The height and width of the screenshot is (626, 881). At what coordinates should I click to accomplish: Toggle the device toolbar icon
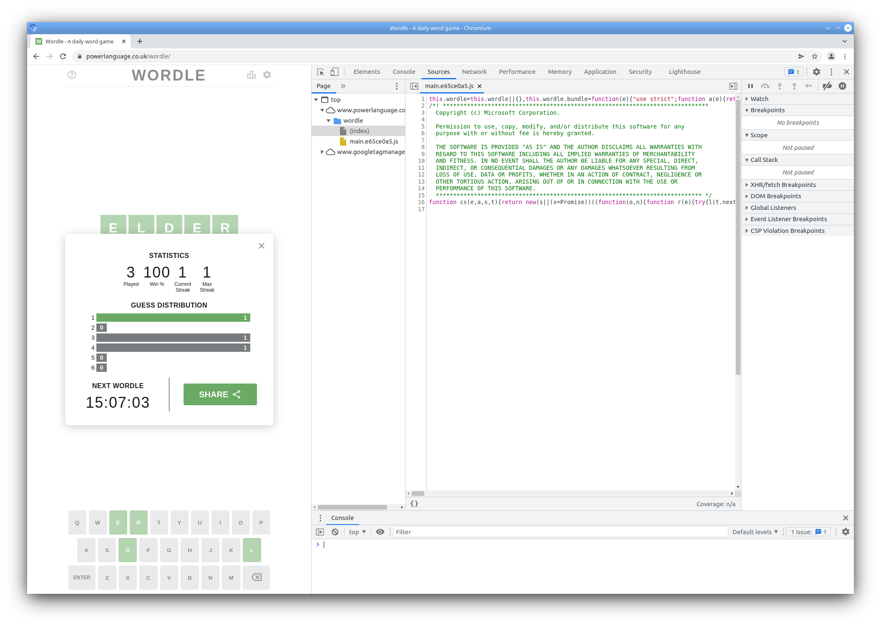334,72
